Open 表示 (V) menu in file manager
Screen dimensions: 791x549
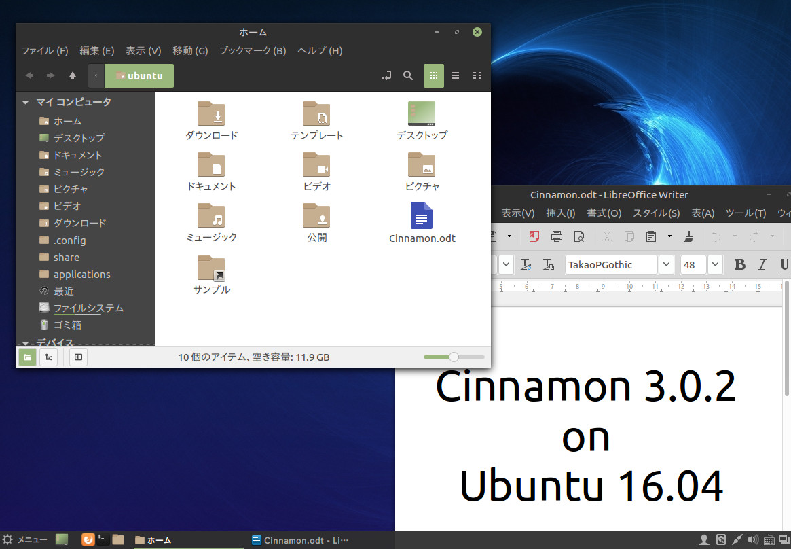(143, 50)
